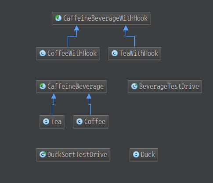213x183 pixels.
Task: Click the runnable class icon of BeverageTestDrive
Action: 134,86
